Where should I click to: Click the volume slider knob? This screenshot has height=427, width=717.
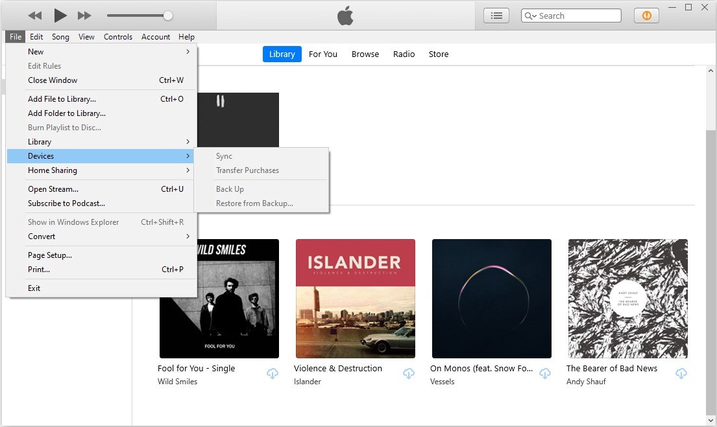pyautogui.click(x=168, y=16)
